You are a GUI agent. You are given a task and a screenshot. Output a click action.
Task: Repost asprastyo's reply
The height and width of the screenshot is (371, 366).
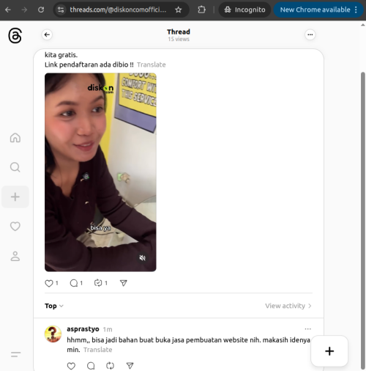111,366
